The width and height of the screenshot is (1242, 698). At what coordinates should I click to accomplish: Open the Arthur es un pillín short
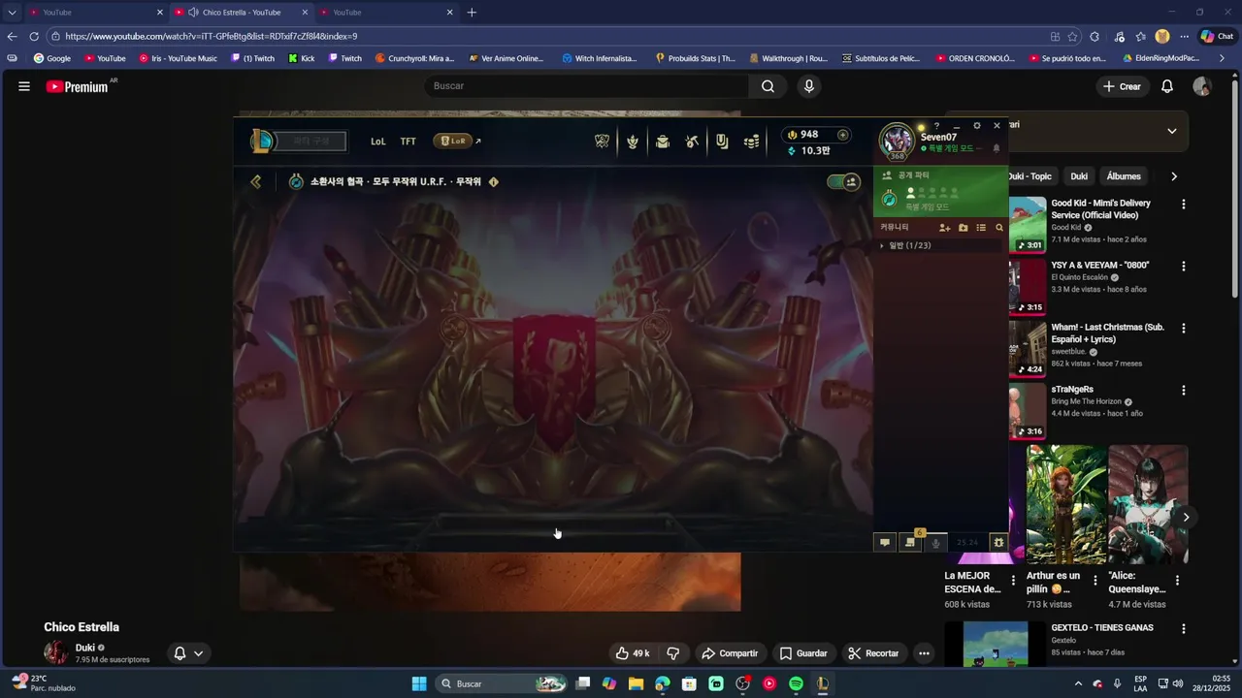pos(1066,504)
